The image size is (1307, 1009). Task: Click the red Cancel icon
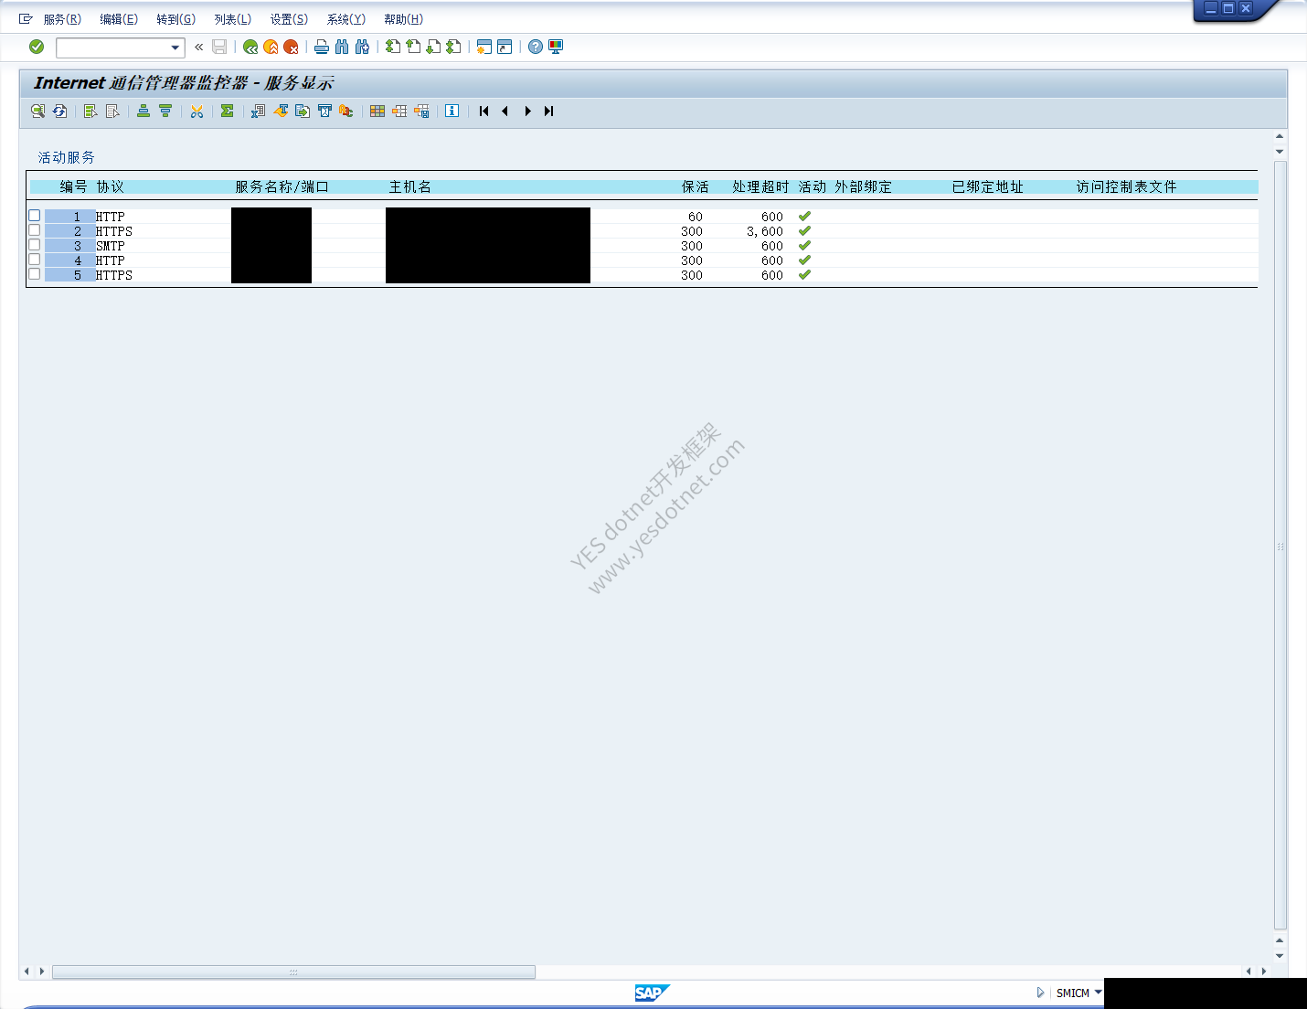291,47
